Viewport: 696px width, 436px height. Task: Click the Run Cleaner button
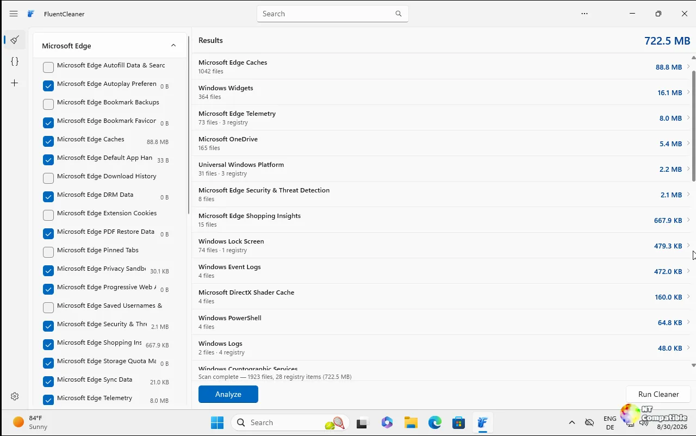pyautogui.click(x=658, y=394)
